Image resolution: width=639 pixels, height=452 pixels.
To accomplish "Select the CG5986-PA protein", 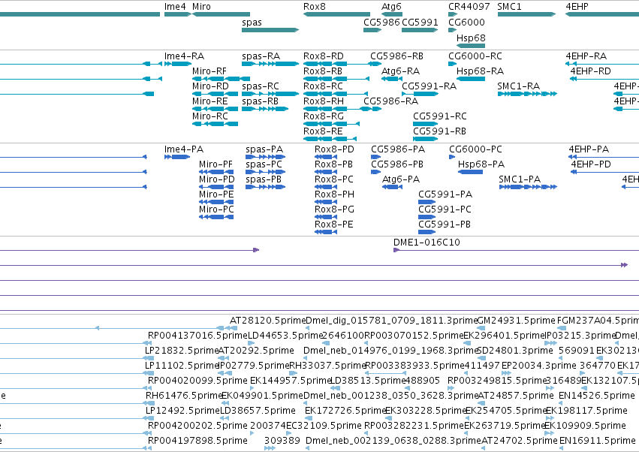I will point(375,157).
